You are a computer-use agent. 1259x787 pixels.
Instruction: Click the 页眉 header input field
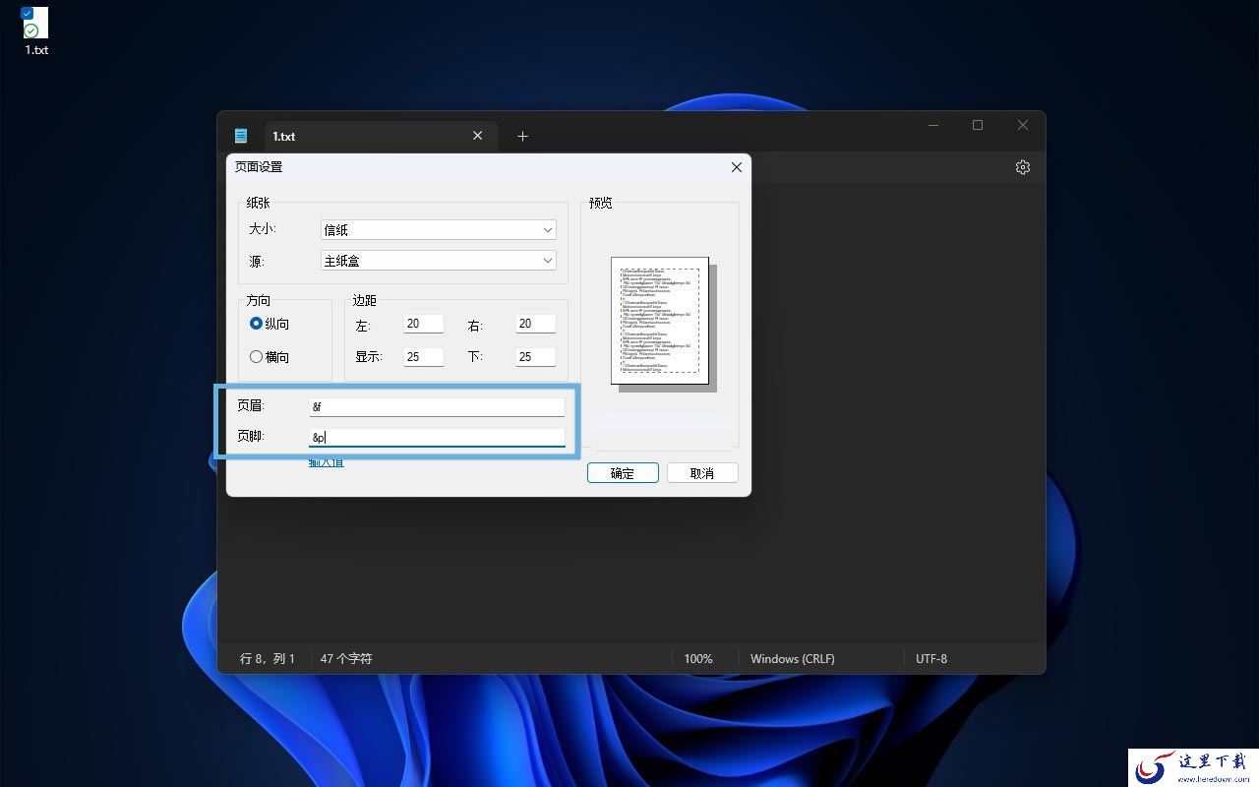[x=437, y=406]
